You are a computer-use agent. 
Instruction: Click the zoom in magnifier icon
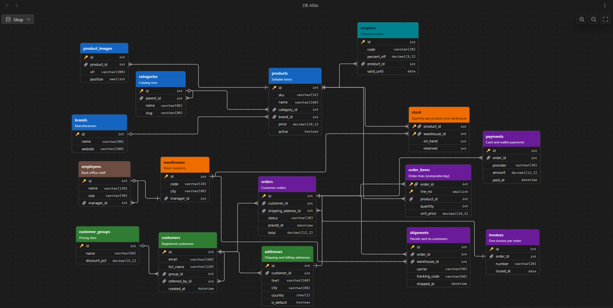pos(582,19)
